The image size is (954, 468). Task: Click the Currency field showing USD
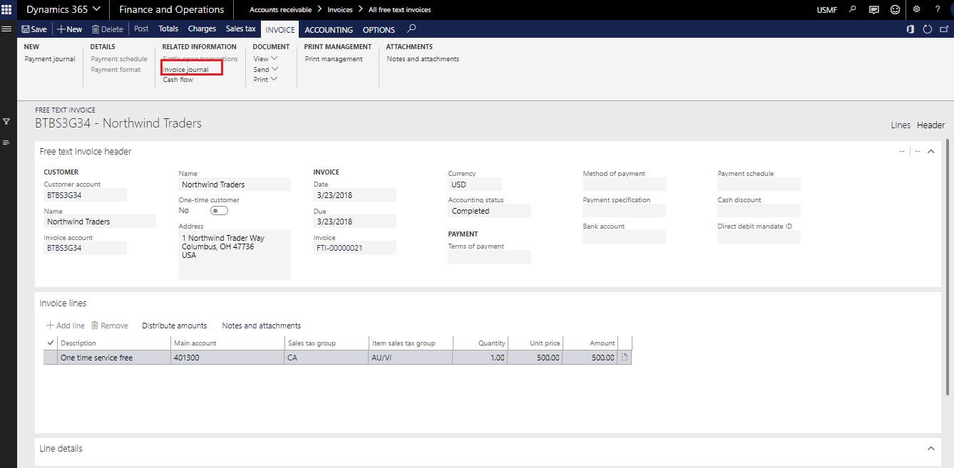(x=475, y=184)
